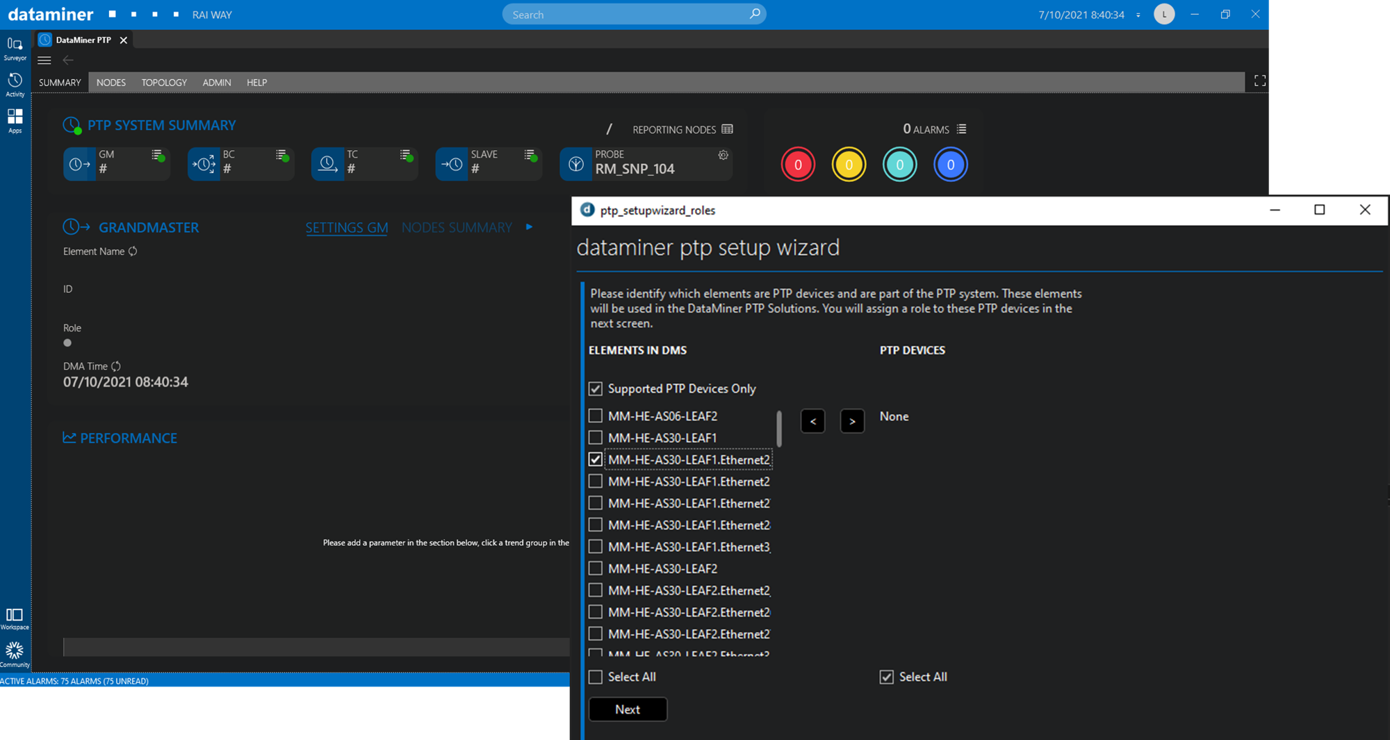Switch to the SUMMARY tab

coord(60,83)
